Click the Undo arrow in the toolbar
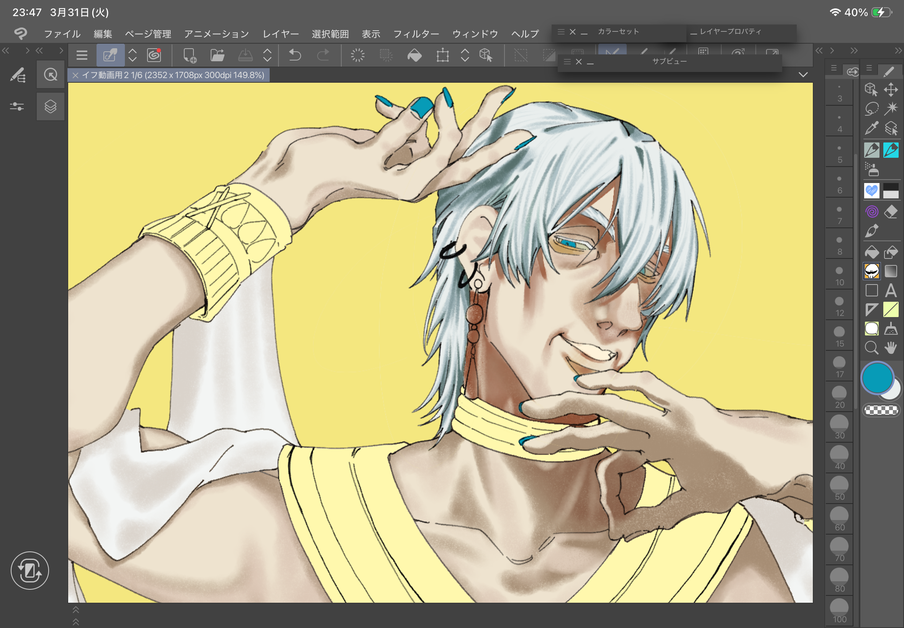The width and height of the screenshot is (904, 628). (x=295, y=55)
